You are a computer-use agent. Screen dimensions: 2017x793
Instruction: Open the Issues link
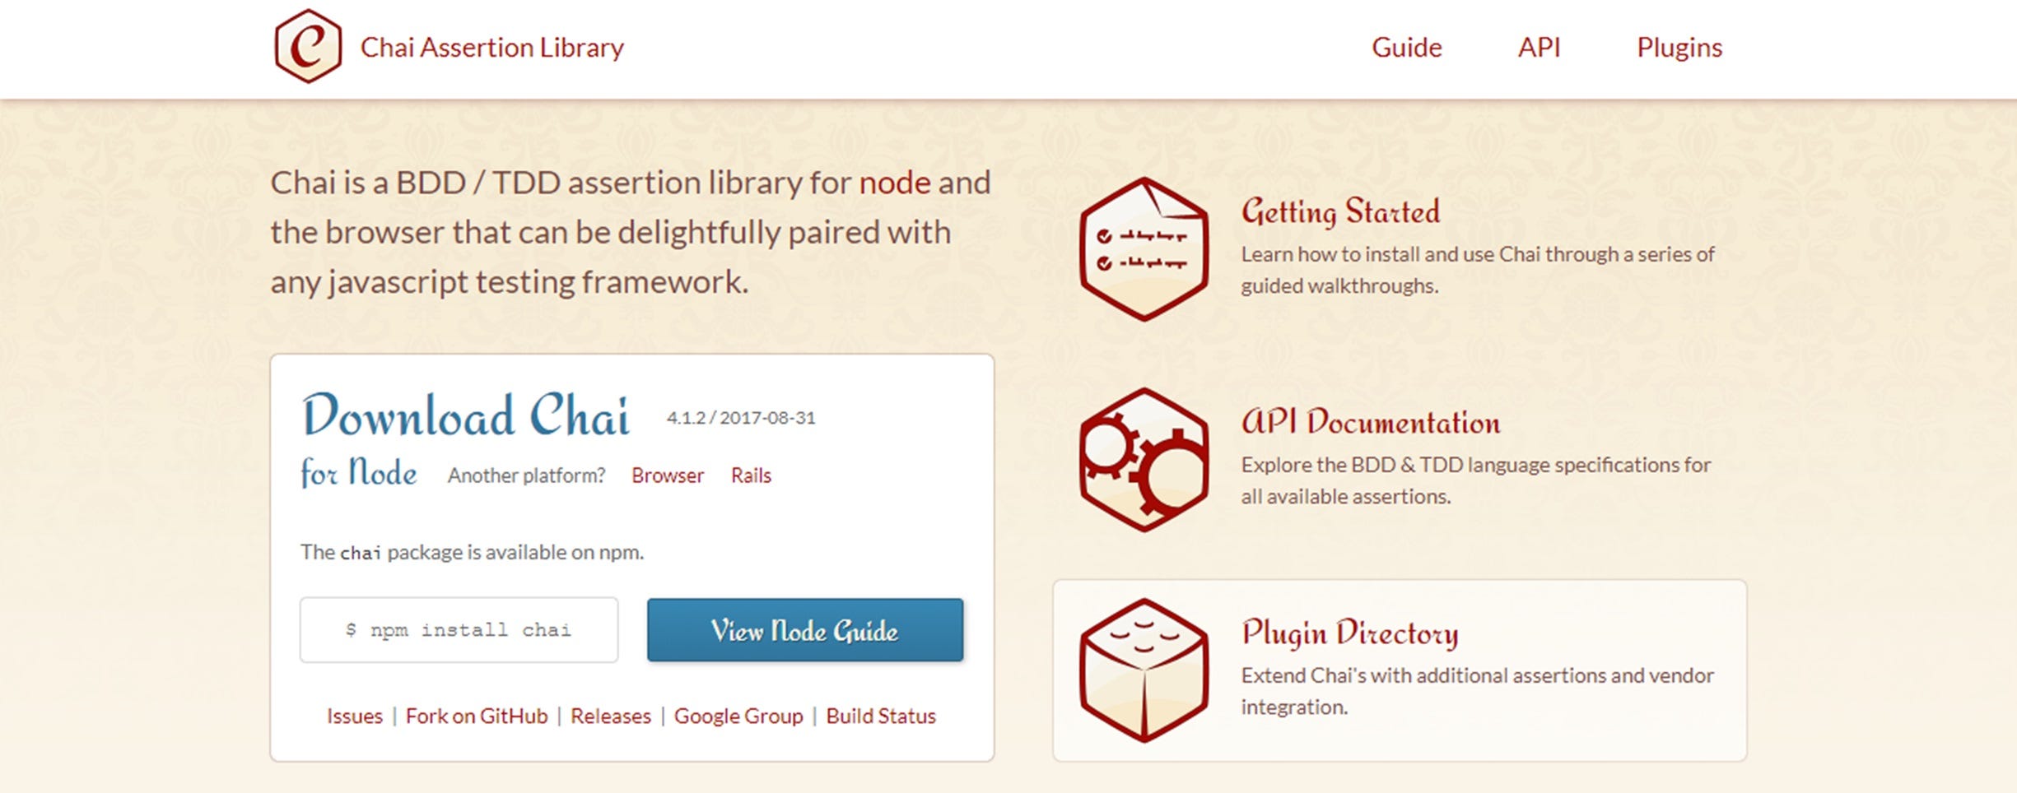click(353, 716)
